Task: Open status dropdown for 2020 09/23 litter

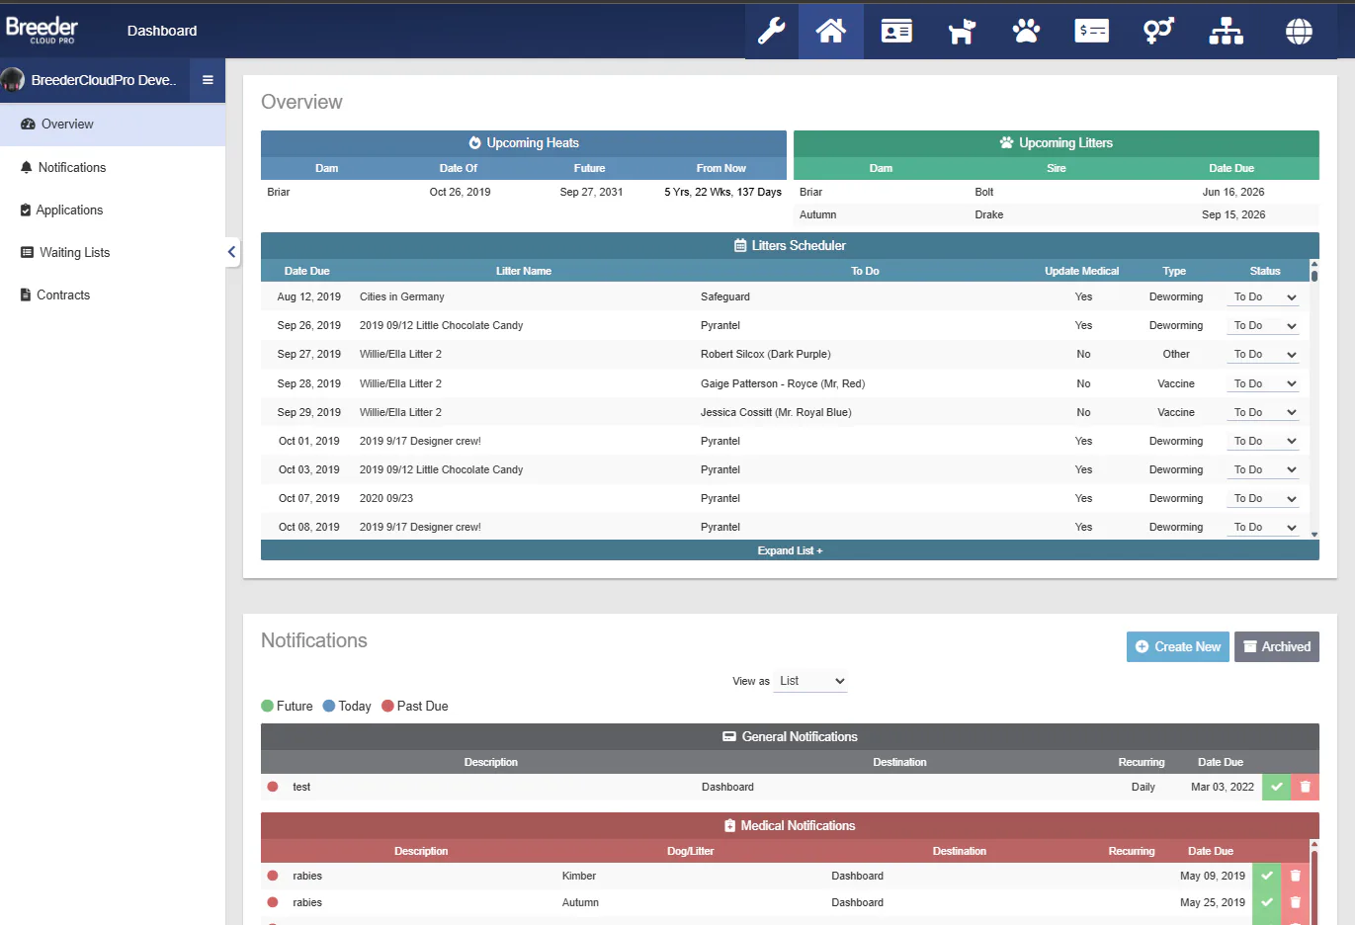Action: [x=1264, y=498]
